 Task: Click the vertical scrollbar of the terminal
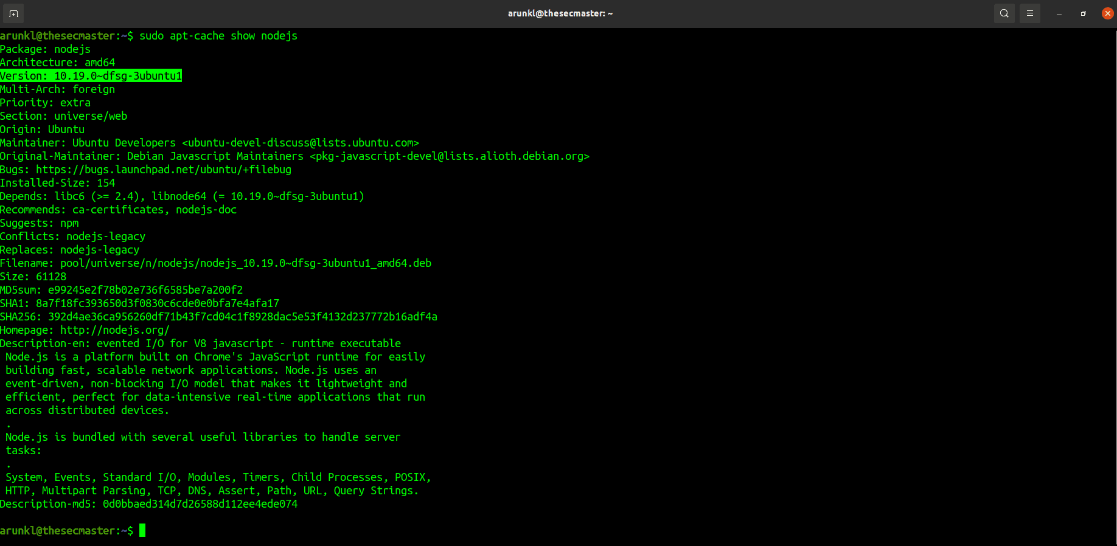point(1115,286)
